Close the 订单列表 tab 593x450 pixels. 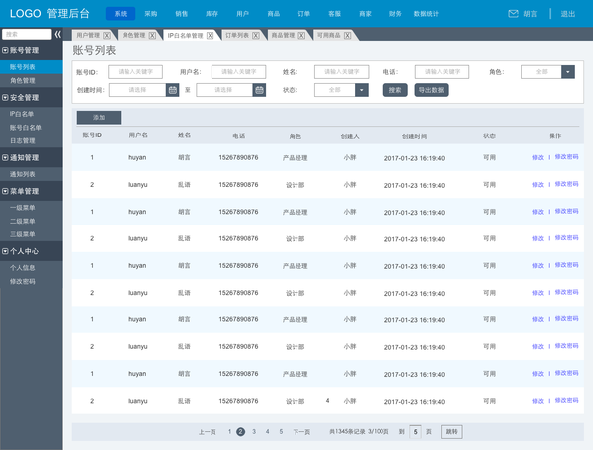256,36
